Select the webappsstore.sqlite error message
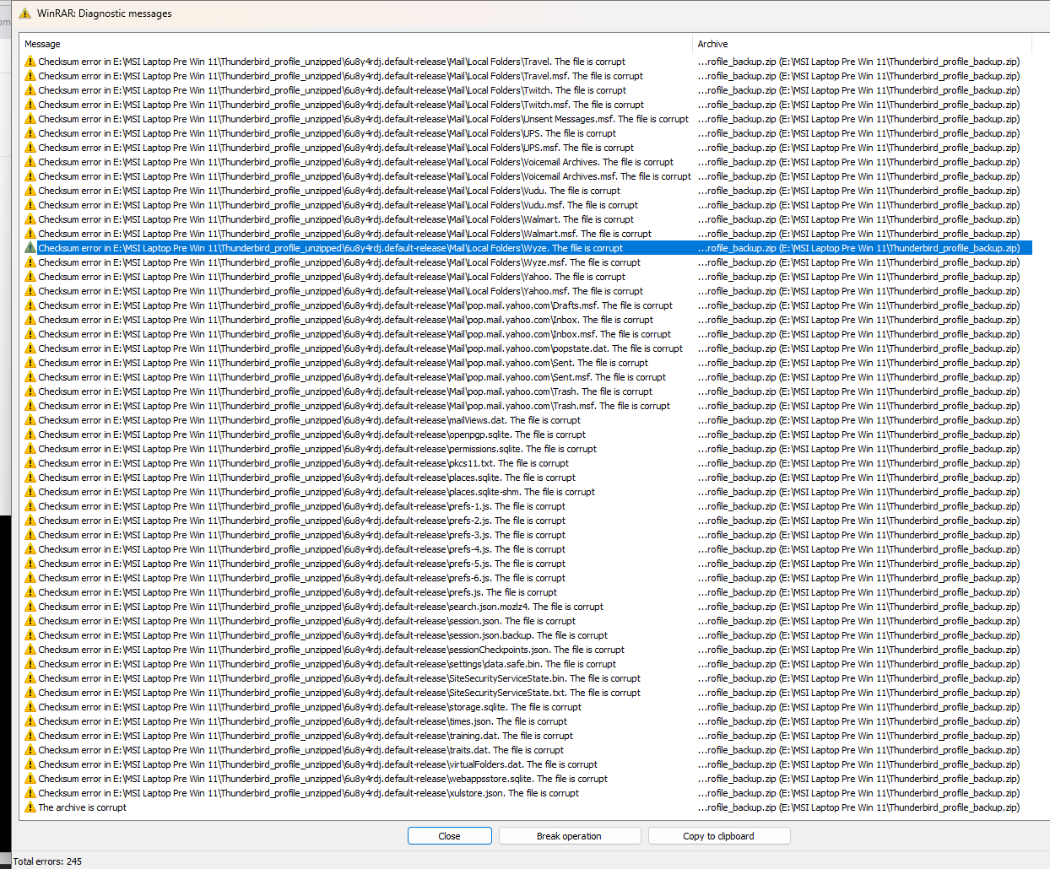The image size is (1050, 869). (x=322, y=779)
